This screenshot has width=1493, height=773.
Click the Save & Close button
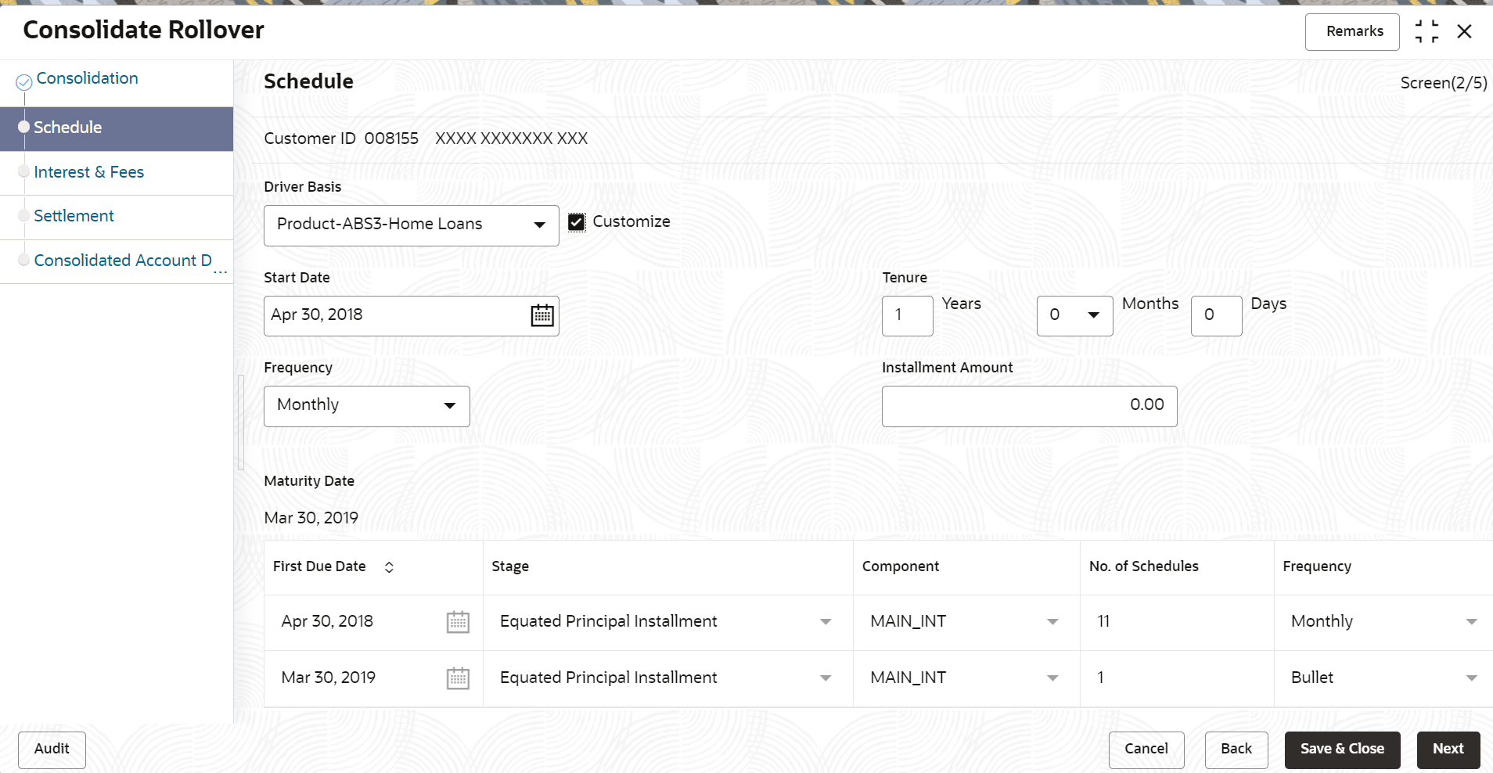pos(1342,750)
